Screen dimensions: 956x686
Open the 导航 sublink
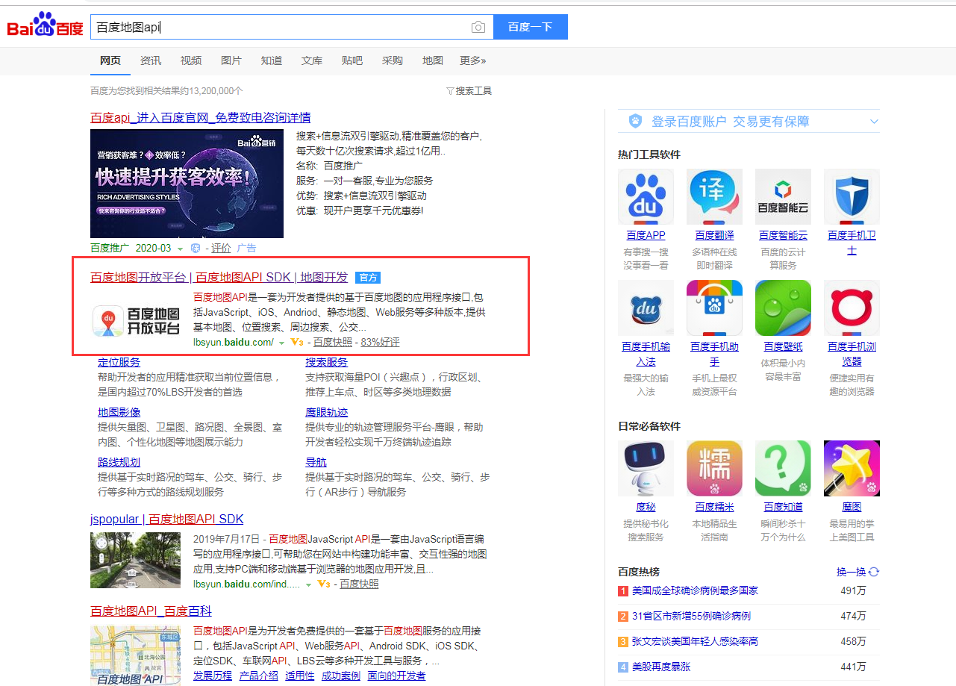(x=316, y=463)
